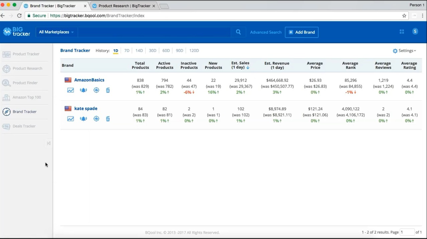427x239 pixels.
Task: Open the Advanced Search link
Action: [x=266, y=32]
